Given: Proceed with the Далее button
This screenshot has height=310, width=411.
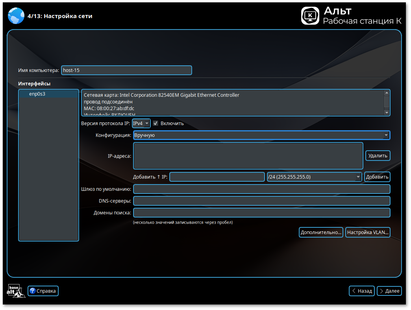Looking at the screenshot, I should coord(389,291).
